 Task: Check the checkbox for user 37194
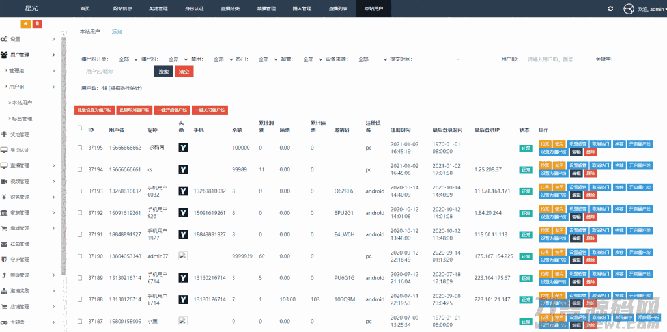[x=80, y=169]
